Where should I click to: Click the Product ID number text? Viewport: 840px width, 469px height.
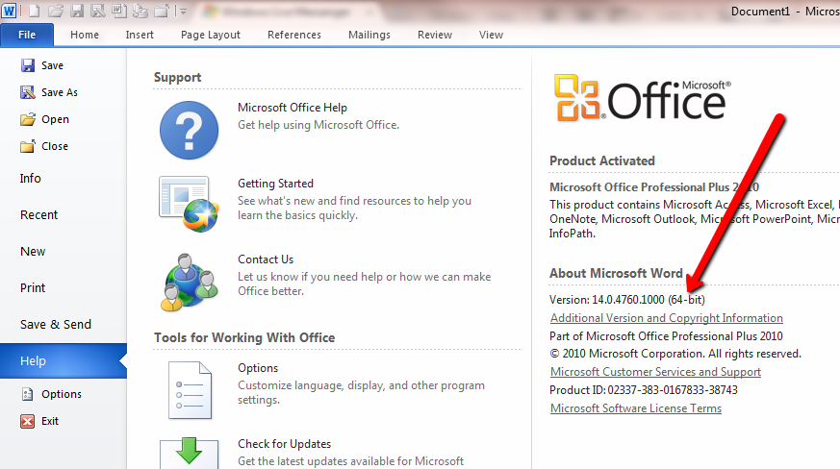[673, 390]
